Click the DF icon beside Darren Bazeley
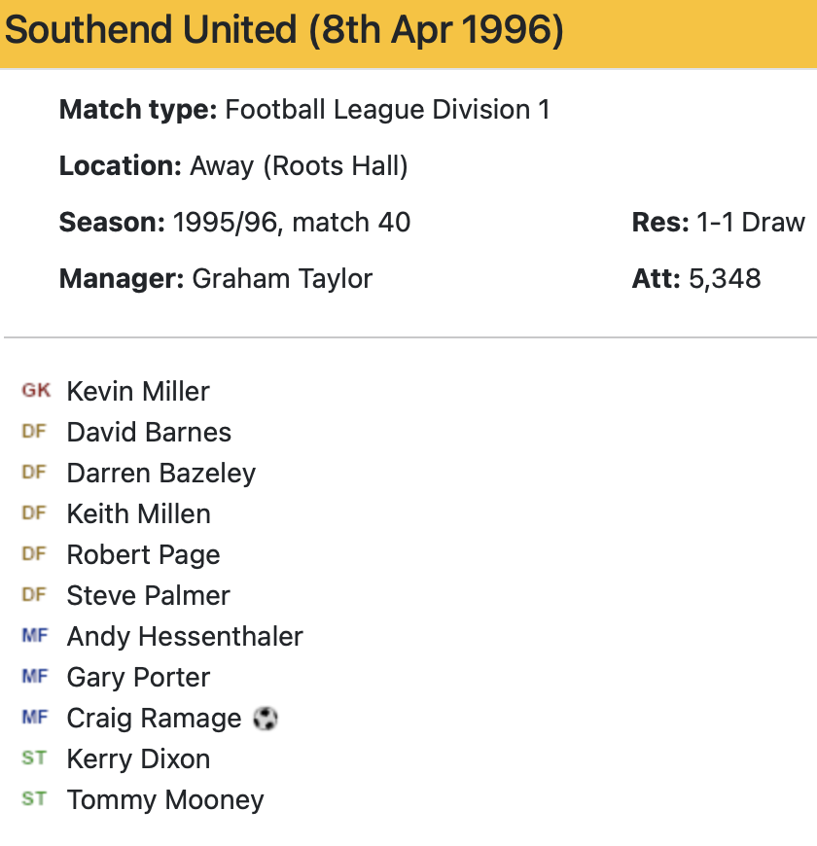The width and height of the screenshot is (817, 846). click(x=34, y=473)
